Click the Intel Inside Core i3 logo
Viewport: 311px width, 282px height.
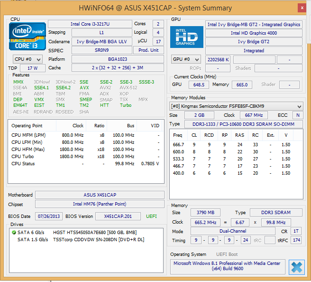[27, 37]
